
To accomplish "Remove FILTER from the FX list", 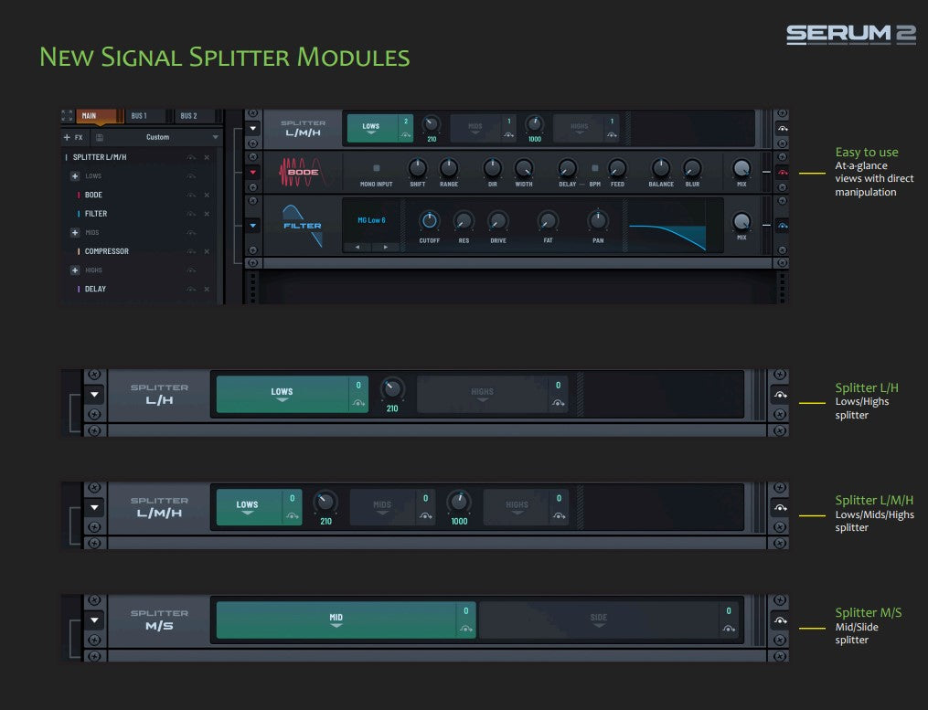I will tap(207, 214).
